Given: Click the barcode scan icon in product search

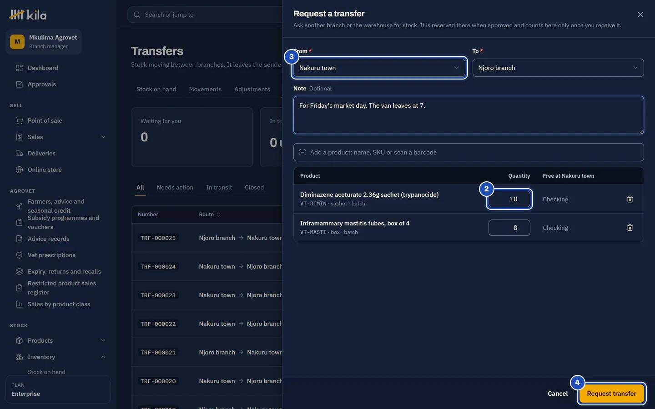Looking at the screenshot, I should [302, 152].
